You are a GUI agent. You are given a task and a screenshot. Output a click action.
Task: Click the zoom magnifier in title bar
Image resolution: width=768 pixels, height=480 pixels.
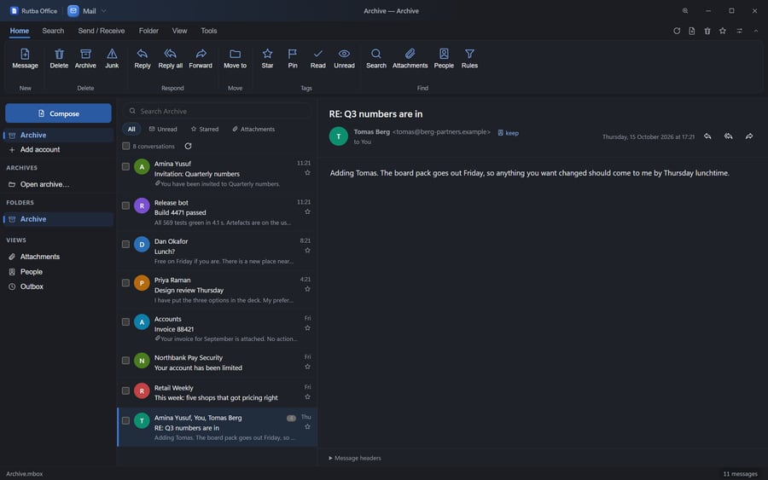(685, 11)
